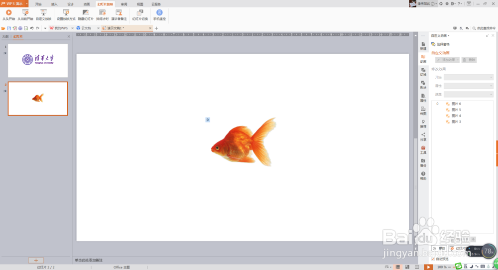Open the 切换 (Transition) sidebar panel
The height and width of the screenshot is (270, 498).
tap(423, 72)
